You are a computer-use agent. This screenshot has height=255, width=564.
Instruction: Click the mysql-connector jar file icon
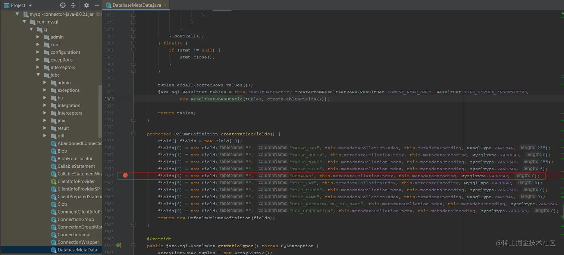25,14
